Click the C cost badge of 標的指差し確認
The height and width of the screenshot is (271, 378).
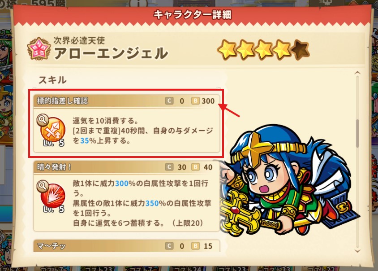(x=169, y=101)
